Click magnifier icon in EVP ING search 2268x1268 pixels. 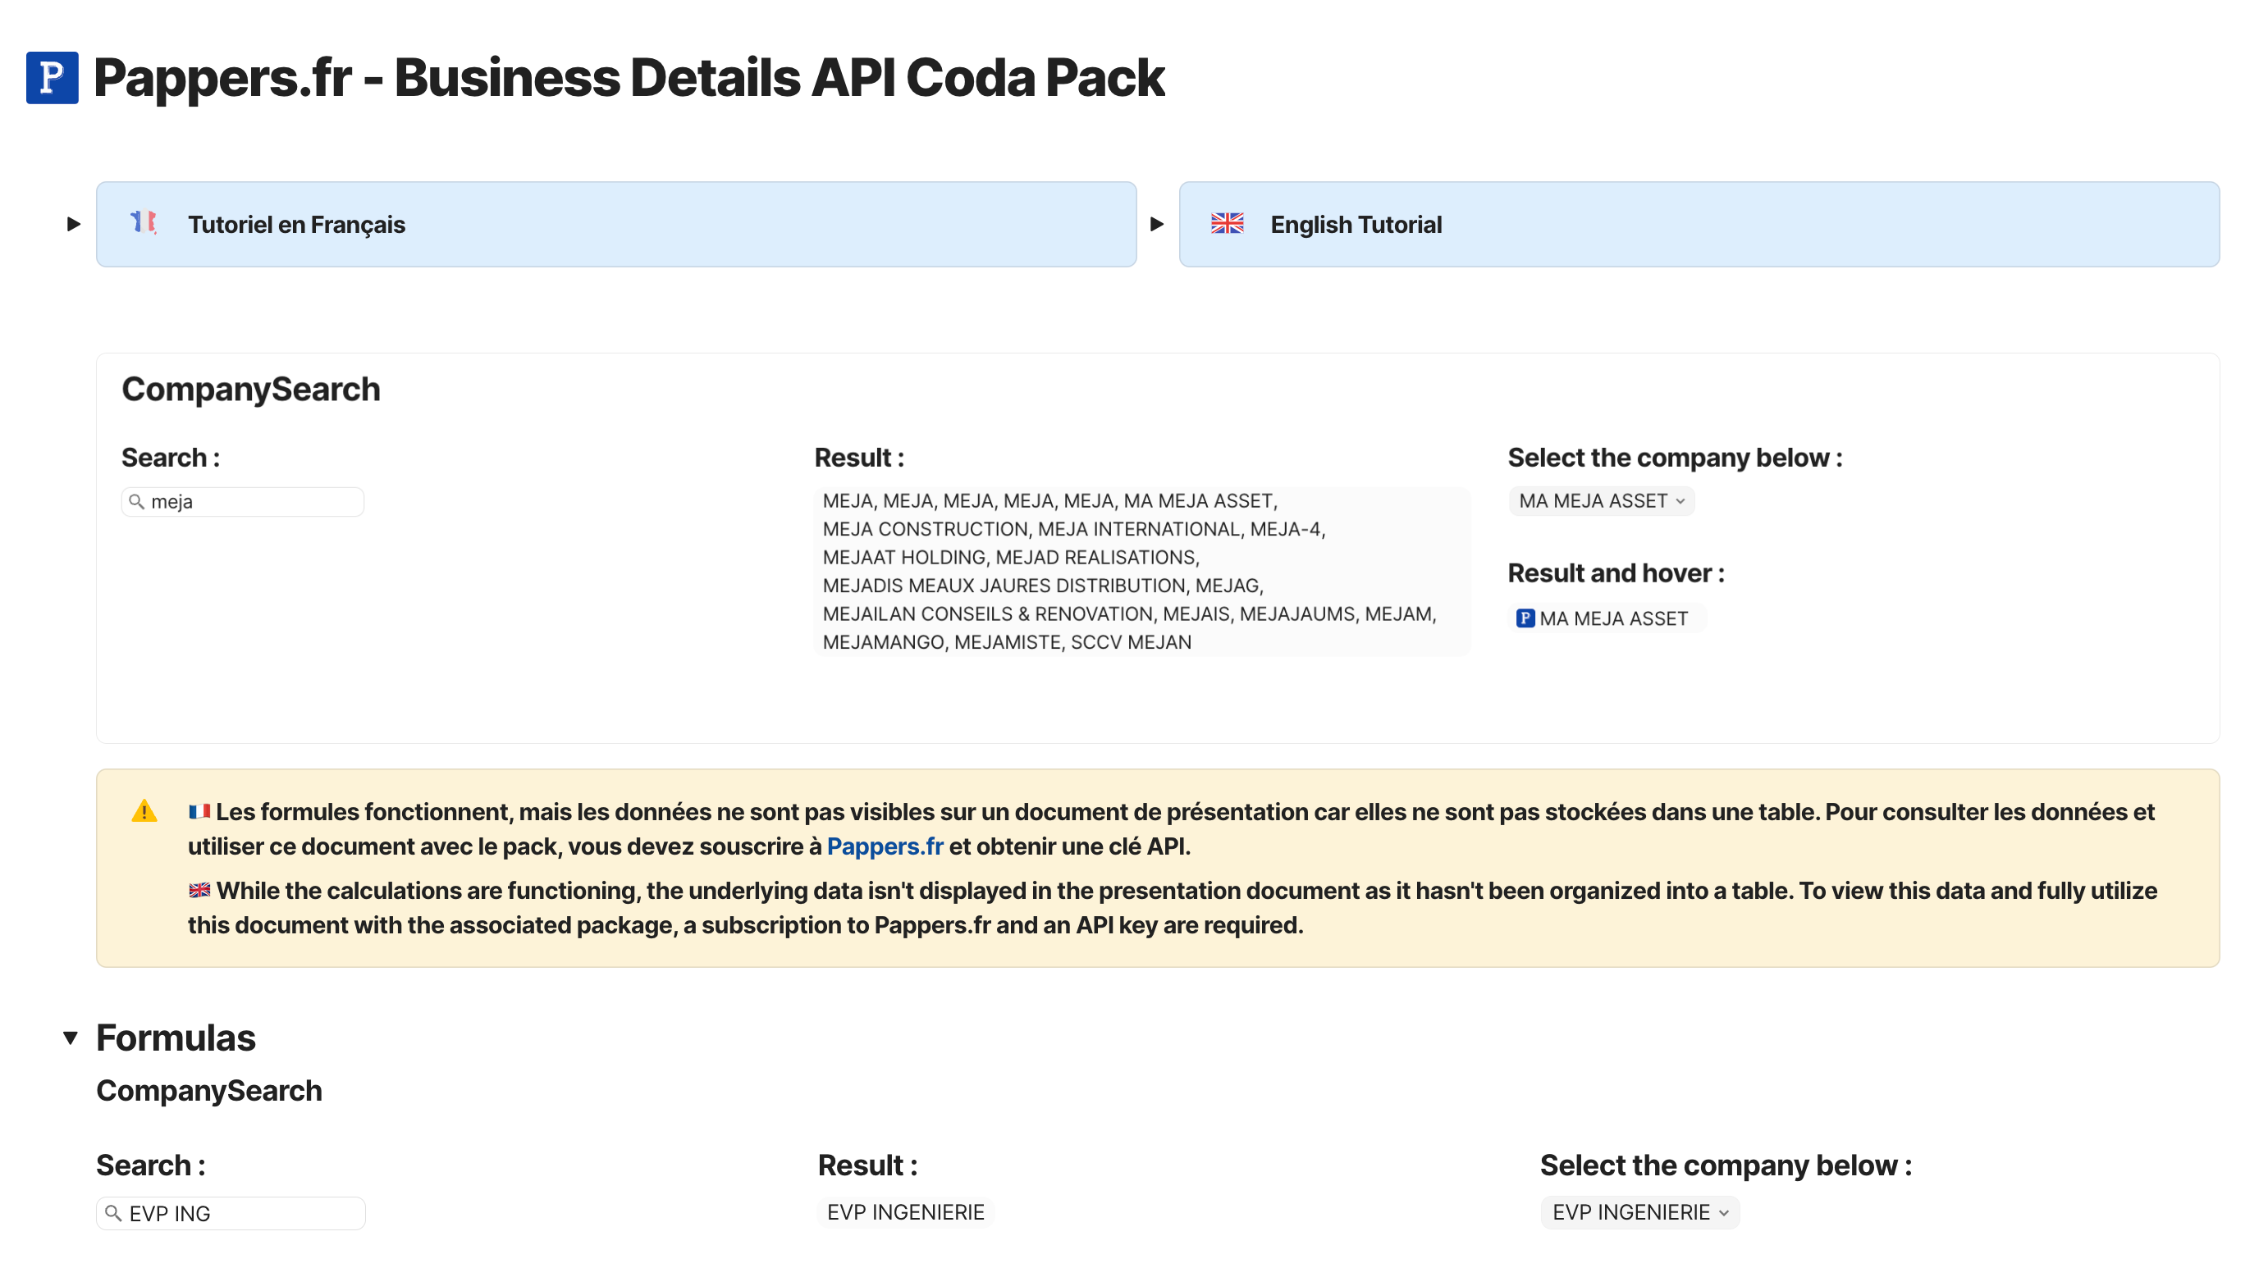(112, 1213)
